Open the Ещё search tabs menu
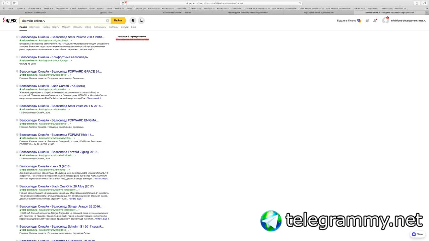 [133, 27]
